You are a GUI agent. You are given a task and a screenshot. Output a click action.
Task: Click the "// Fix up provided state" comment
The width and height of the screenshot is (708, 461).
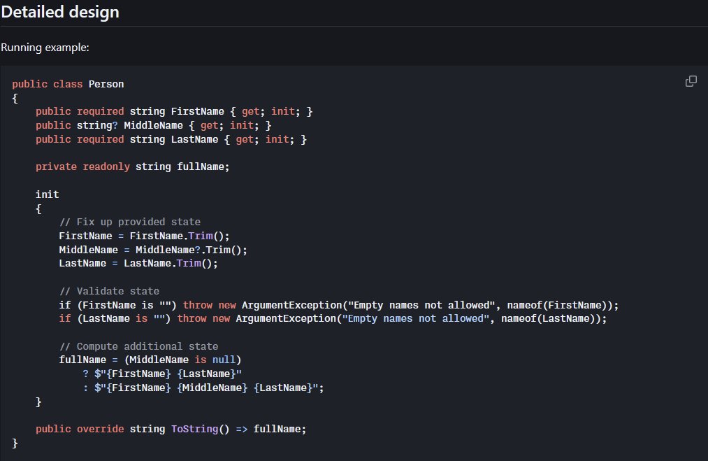click(x=129, y=222)
